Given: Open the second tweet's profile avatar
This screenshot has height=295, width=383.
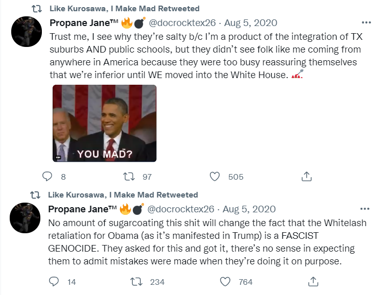Looking at the screenshot, I should tap(26, 217).
